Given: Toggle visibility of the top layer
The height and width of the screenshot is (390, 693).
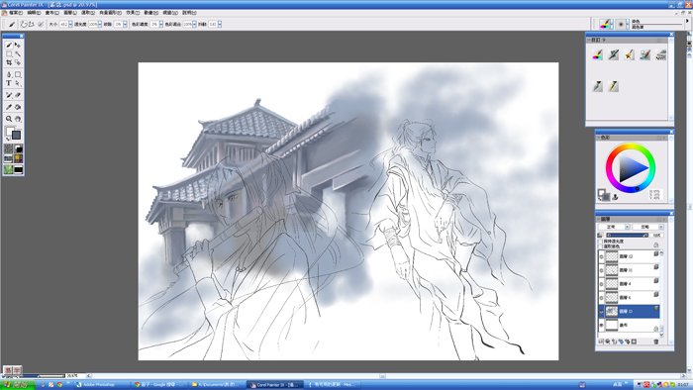Looking at the screenshot, I should 601,256.
